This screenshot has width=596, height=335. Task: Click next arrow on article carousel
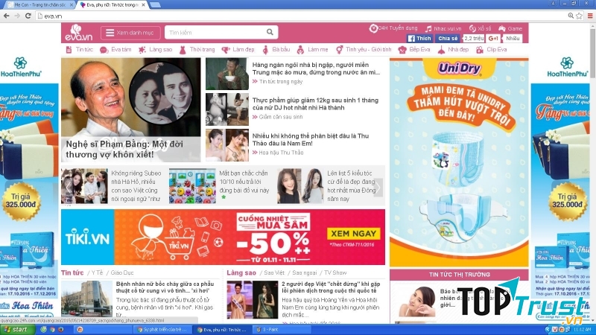coord(378,186)
